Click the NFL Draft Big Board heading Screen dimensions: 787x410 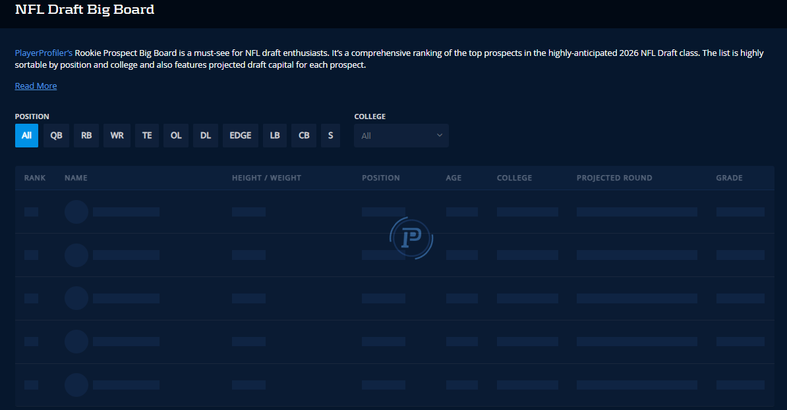85,9
